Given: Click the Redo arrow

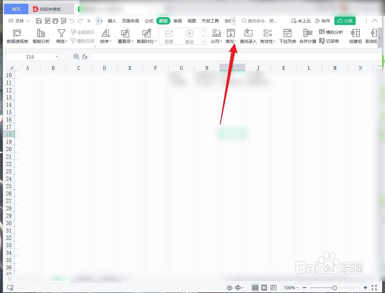Looking at the screenshot, I should (81, 21).
